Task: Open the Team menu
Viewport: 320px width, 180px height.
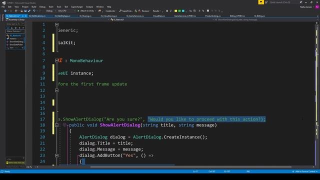Action: [51, 6]
